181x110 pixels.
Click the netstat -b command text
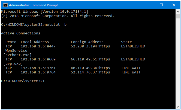[x=56, y=25]
